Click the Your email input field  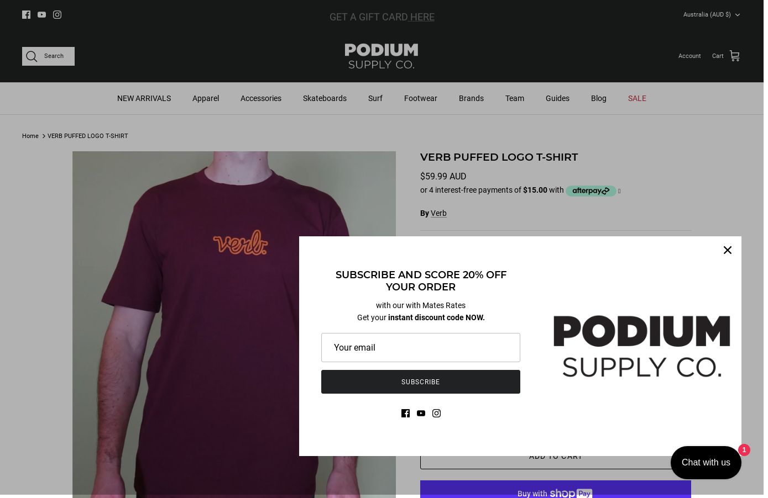tap(421, 347)
